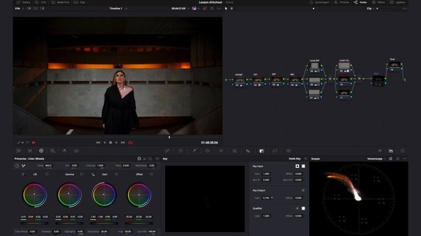The height and width of the screenshot is (236, 421).
Task: Reset the Lift wheel
Action: click(x=47, y=174)
